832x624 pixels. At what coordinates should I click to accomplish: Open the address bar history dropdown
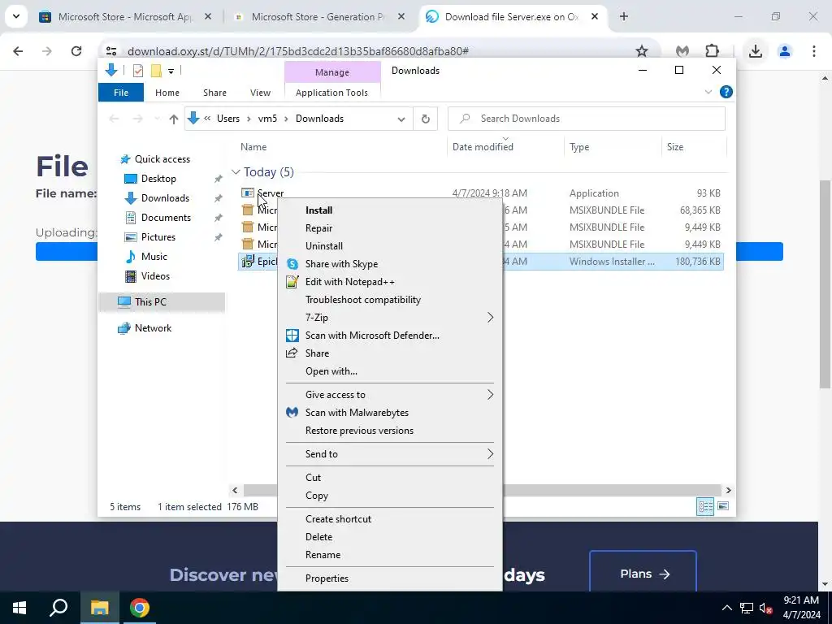point(401,119)
